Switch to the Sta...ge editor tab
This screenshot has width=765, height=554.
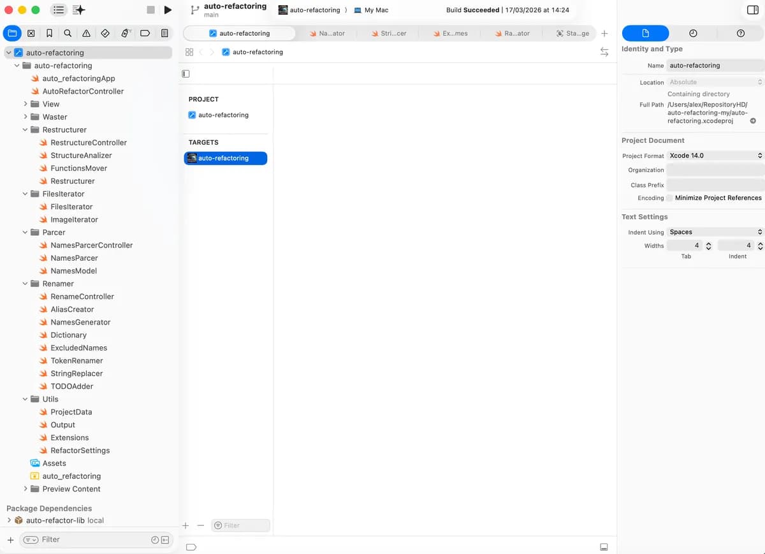pyautogui.click(x=572, y=33)
